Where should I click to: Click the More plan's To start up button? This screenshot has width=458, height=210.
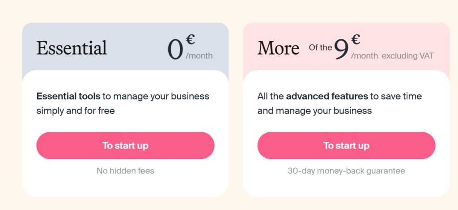346,146
